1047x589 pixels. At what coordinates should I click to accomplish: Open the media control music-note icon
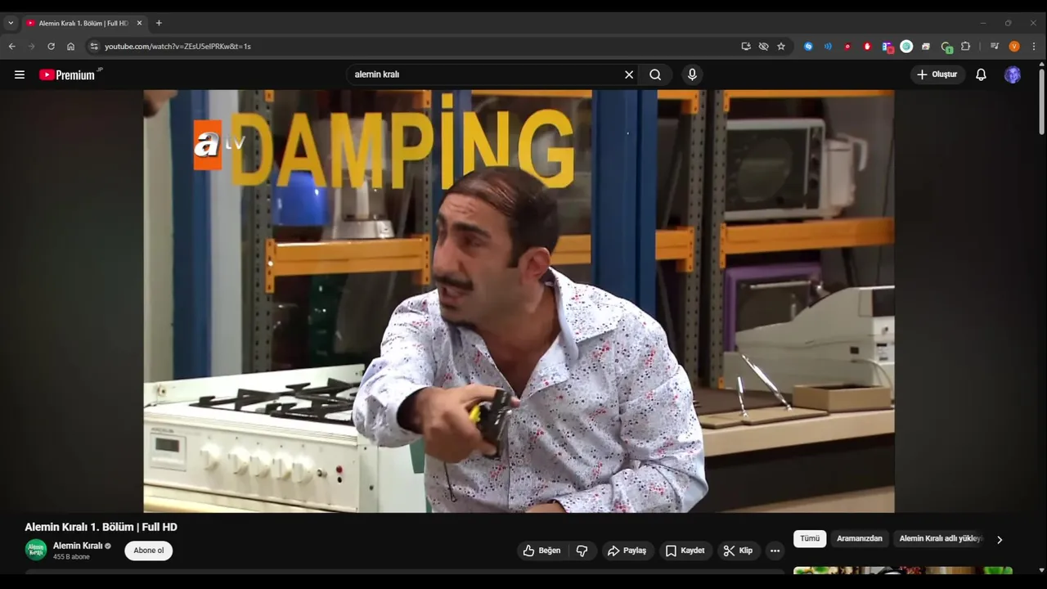click(995, 47)
